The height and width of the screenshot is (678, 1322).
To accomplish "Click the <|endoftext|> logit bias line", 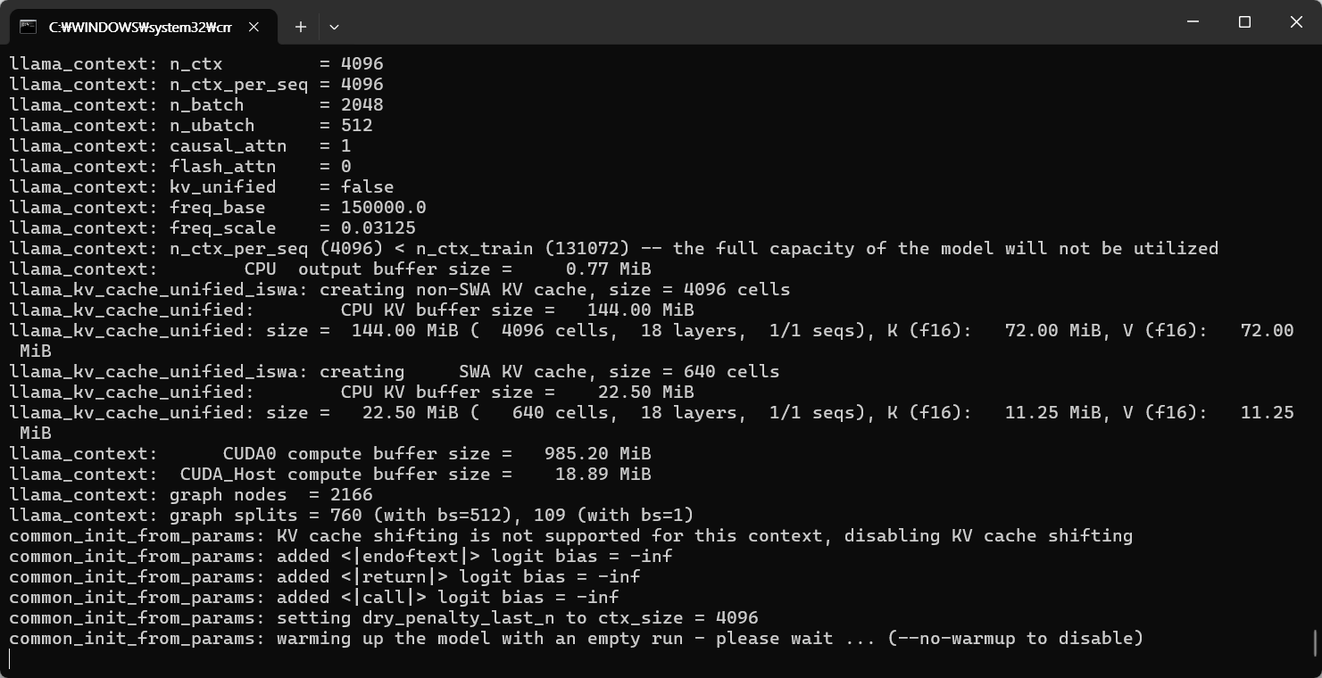I will pos(341,556).
